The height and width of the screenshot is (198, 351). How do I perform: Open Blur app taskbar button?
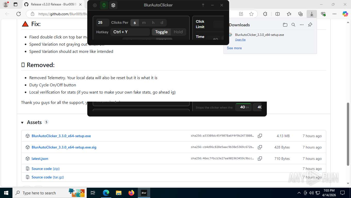pos(144,193)
